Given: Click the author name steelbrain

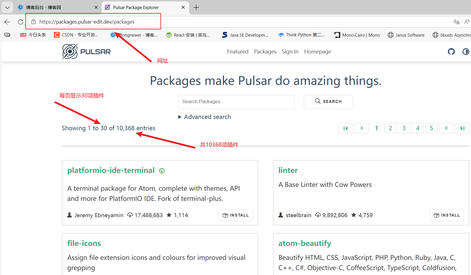Looking at the screenshot, I should (299, 215).
